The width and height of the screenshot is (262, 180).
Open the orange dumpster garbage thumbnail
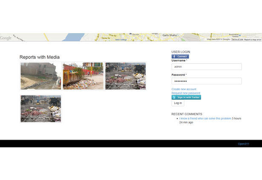[83, 76]
